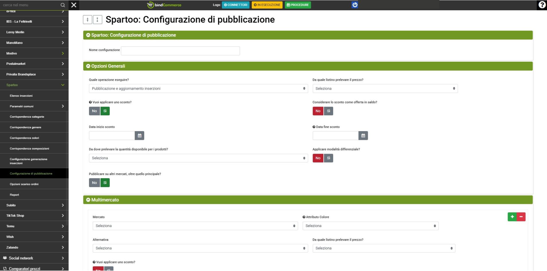547x271 pixels.
Task: Click the CONNETTORI logs button
Action: [235, 5]
